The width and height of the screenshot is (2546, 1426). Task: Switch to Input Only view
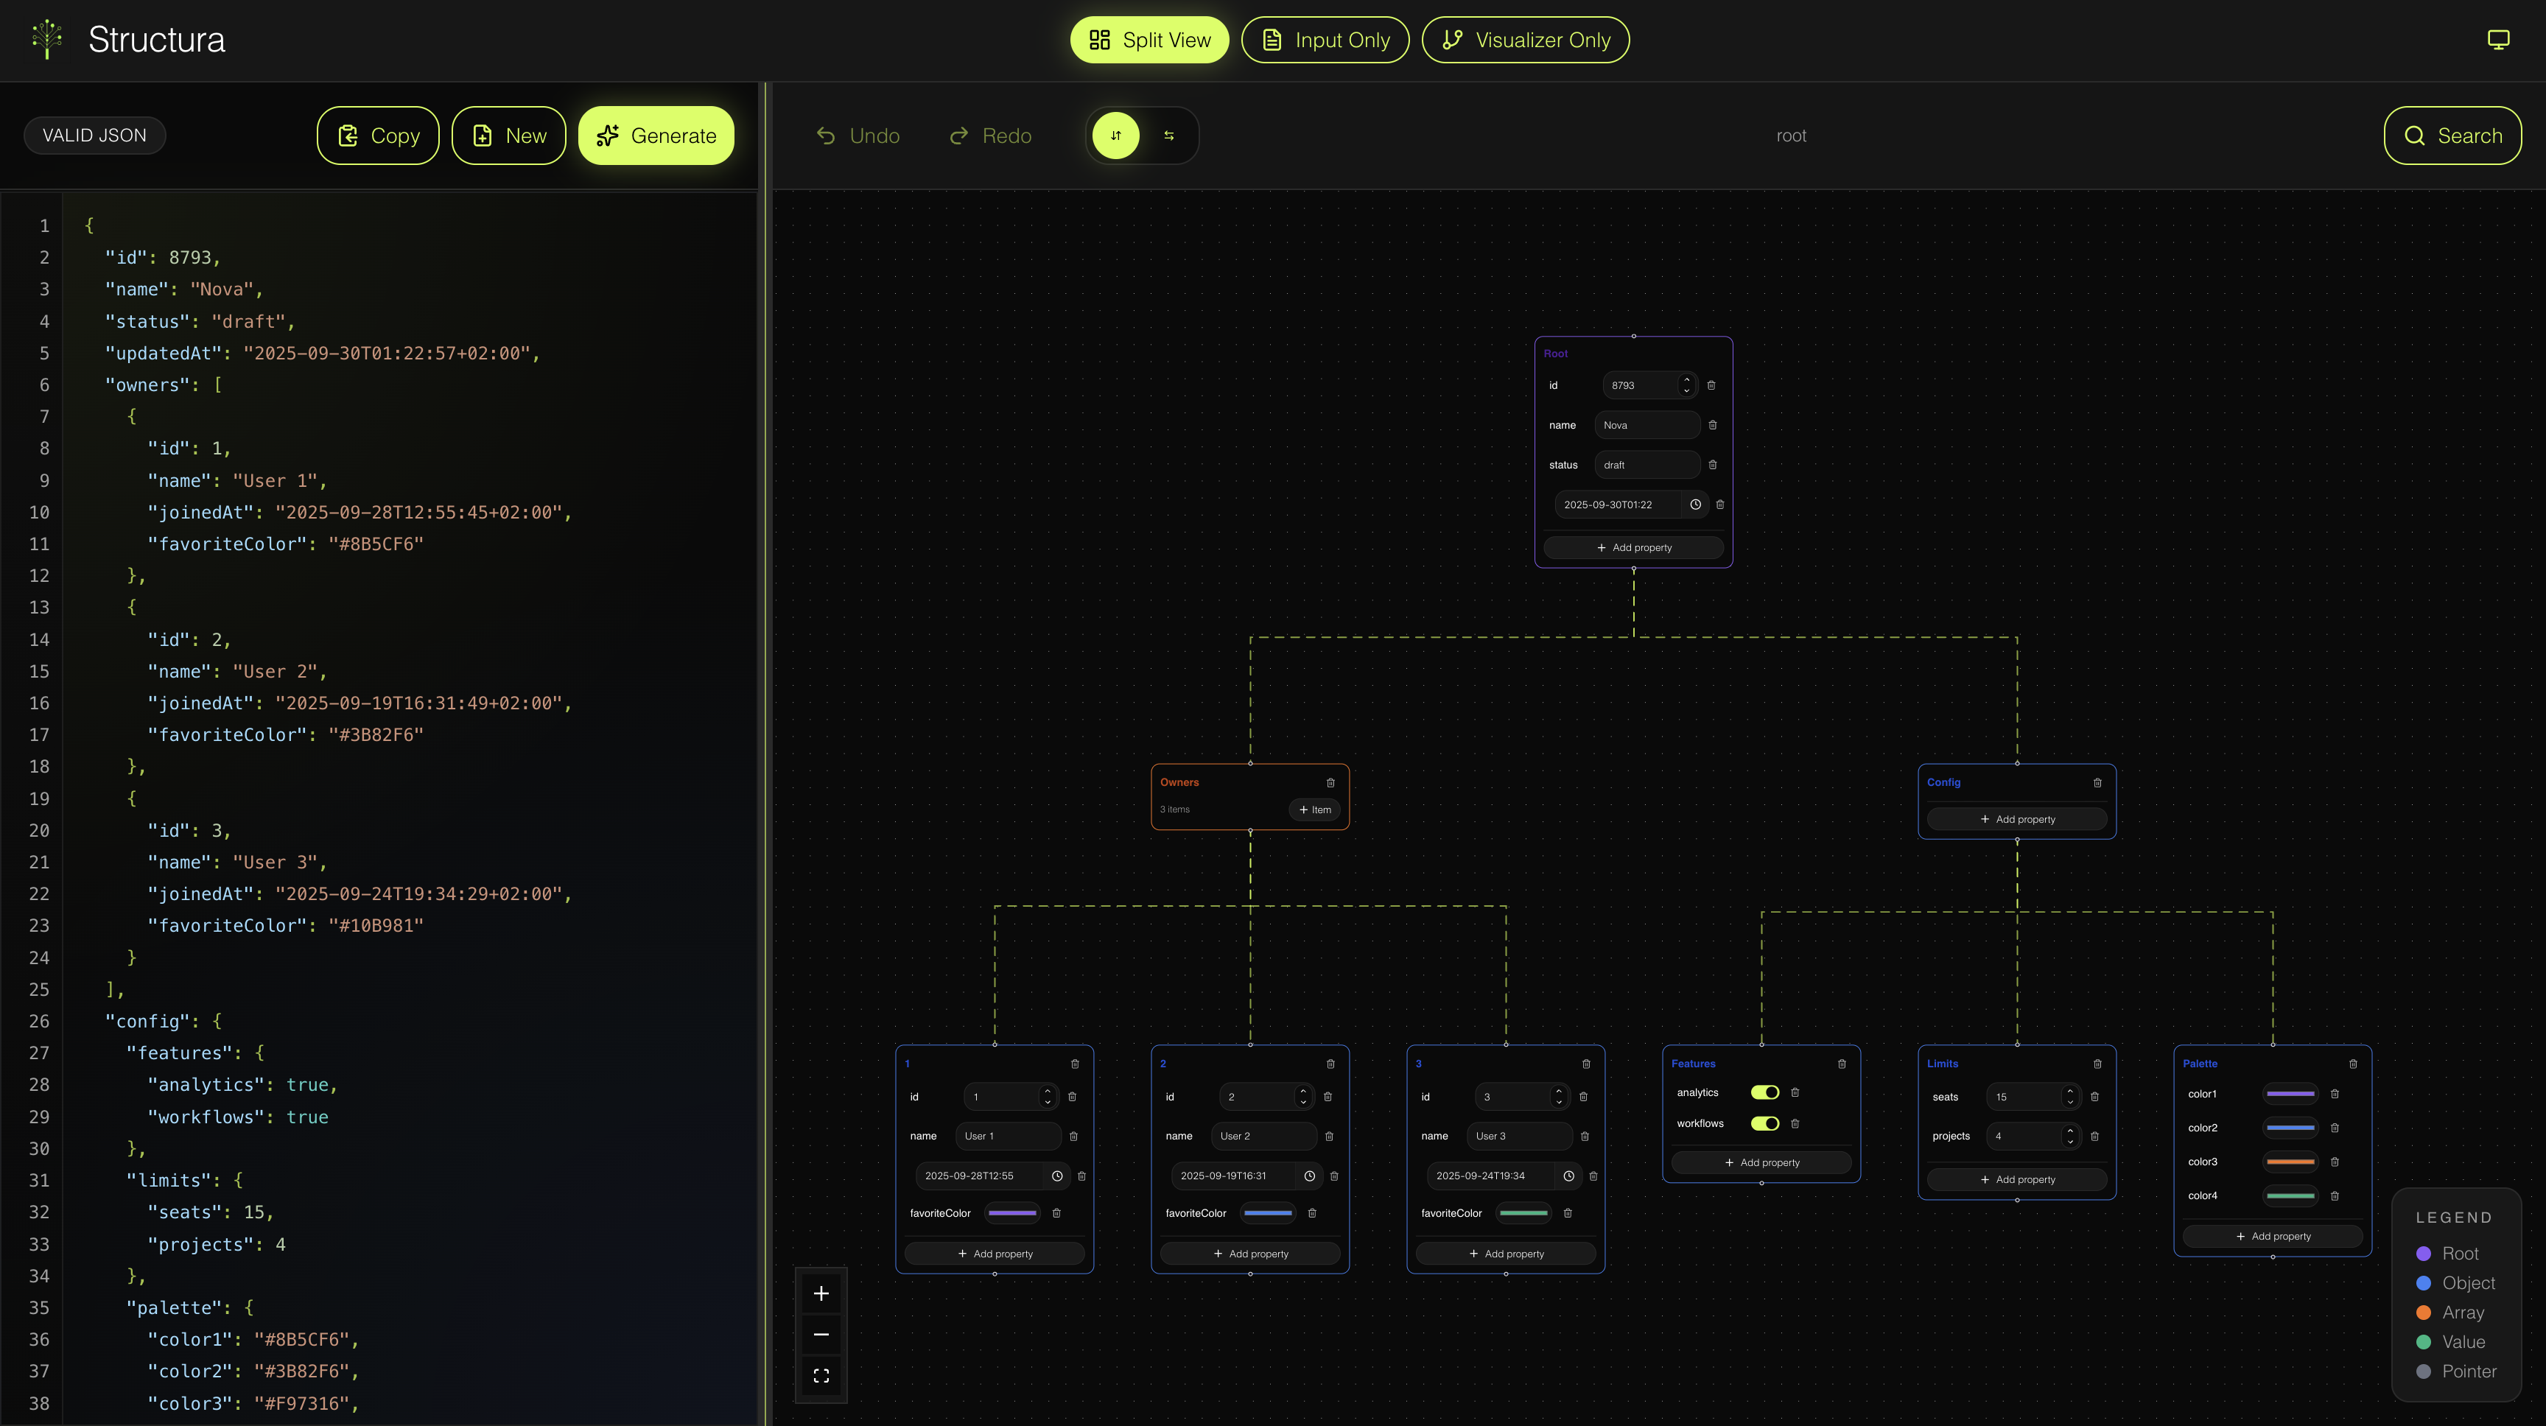click(1325, 40)
